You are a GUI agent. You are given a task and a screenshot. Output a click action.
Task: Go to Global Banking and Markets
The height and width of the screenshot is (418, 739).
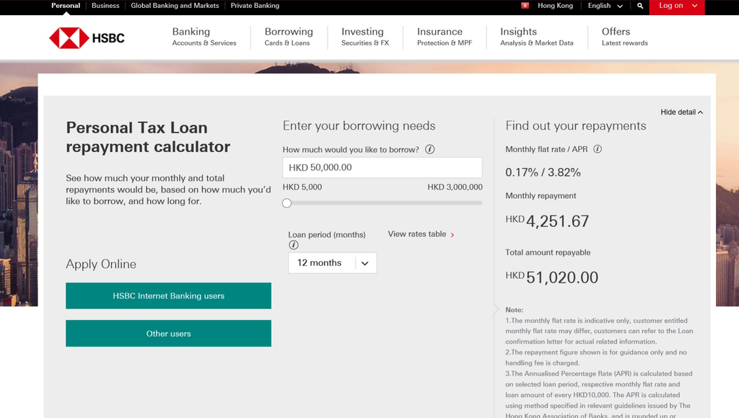pos(175,6)
